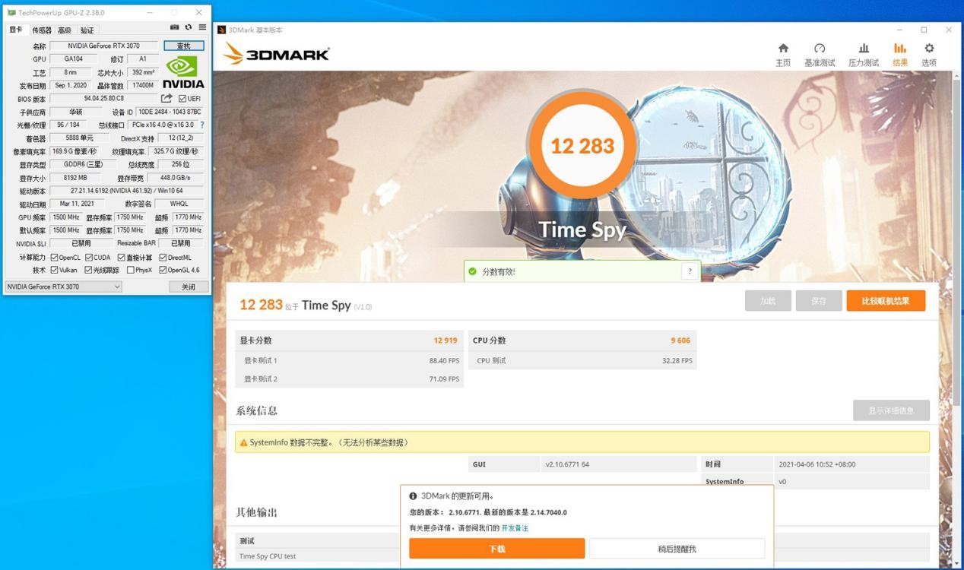Enable the PhysX checkbox
The width and height of the screenshot is (964, 570).
(131, 270)
